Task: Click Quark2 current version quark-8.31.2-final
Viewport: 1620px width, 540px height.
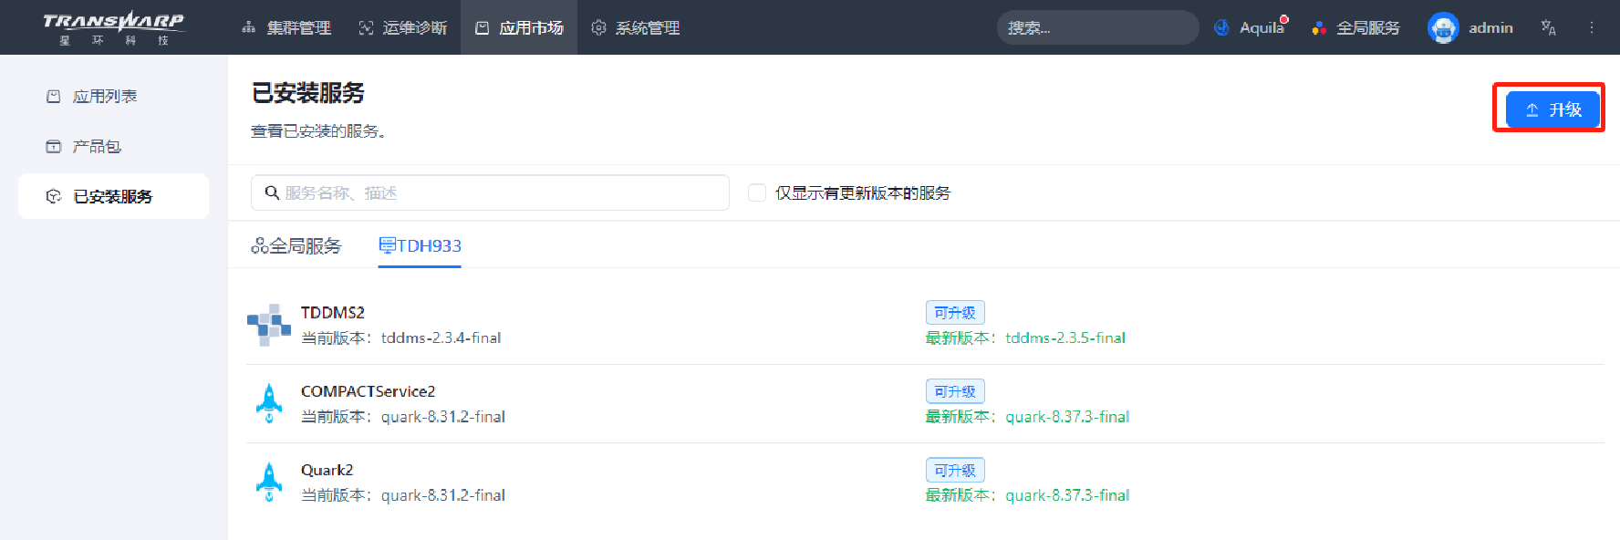Action: pos(443,495)
